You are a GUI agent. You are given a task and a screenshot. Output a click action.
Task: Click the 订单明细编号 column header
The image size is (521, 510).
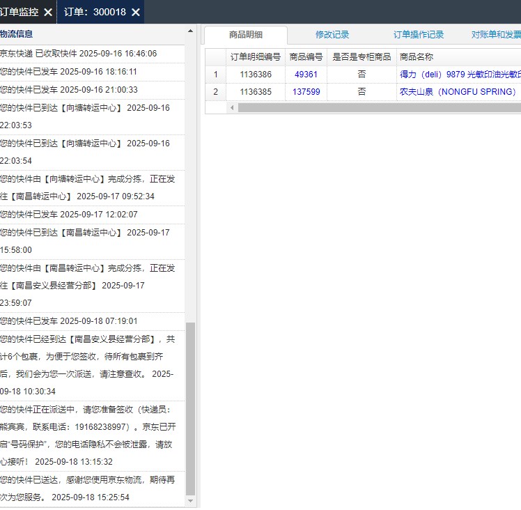coord(255,56)
